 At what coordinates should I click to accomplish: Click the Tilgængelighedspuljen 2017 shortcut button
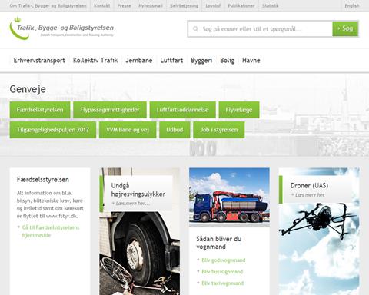click(53, 130)
